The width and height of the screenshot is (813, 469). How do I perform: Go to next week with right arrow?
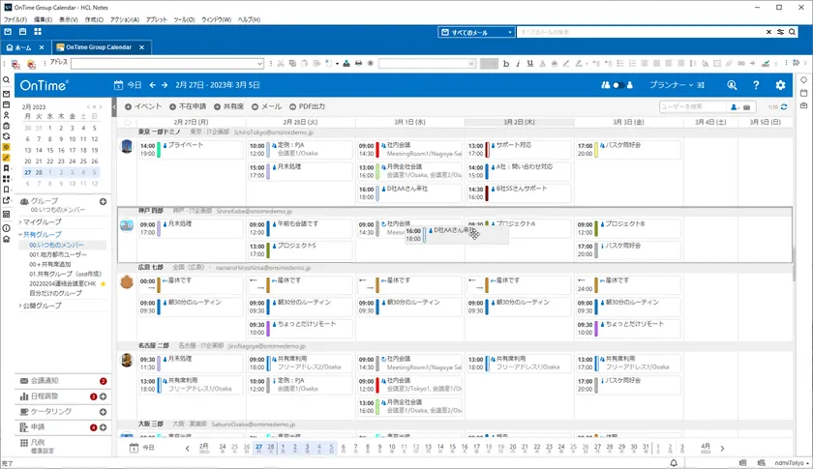[165, 85]
